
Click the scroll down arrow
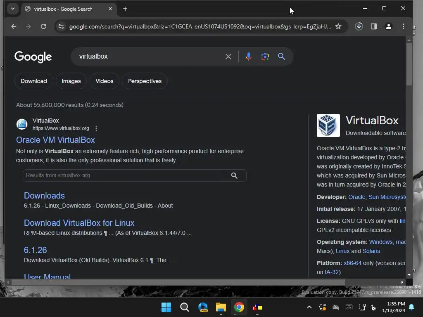pyautogui.click(x=409, y=275)
